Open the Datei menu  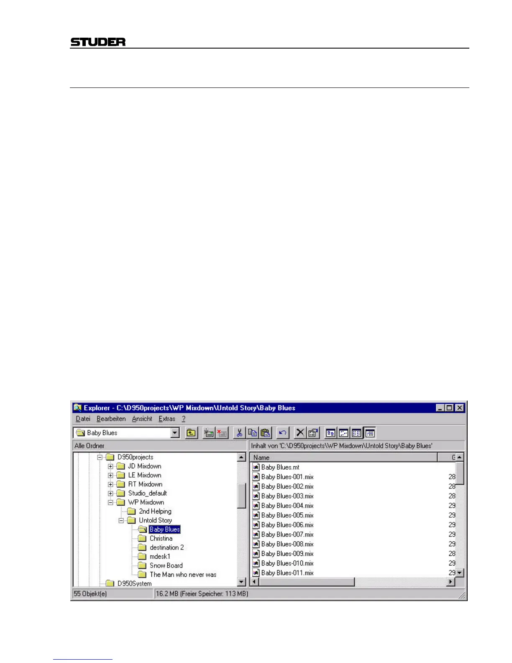pyautogui.click(x=83, y=419)
